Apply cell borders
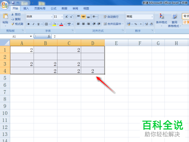 [46, 24]
